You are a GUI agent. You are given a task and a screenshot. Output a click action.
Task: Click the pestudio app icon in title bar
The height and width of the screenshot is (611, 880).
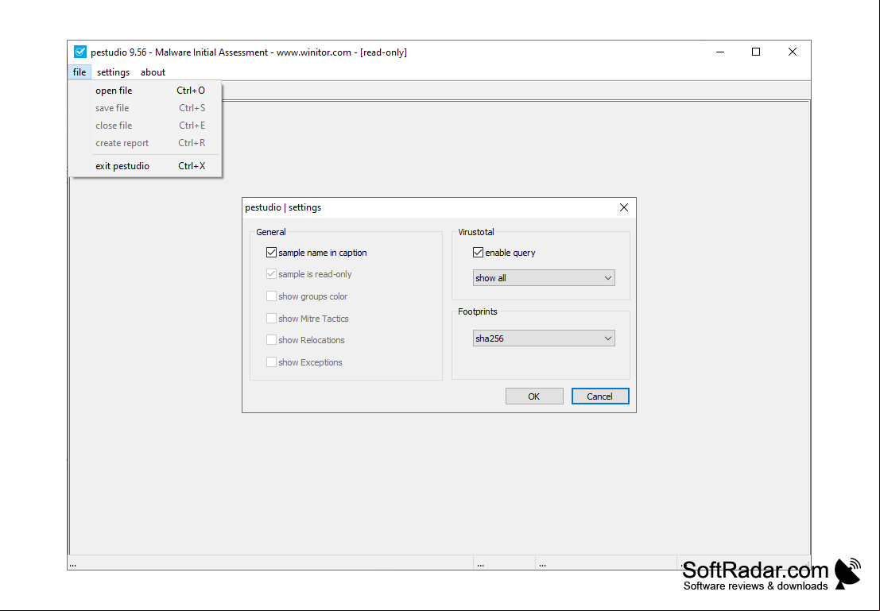(80, 52)
